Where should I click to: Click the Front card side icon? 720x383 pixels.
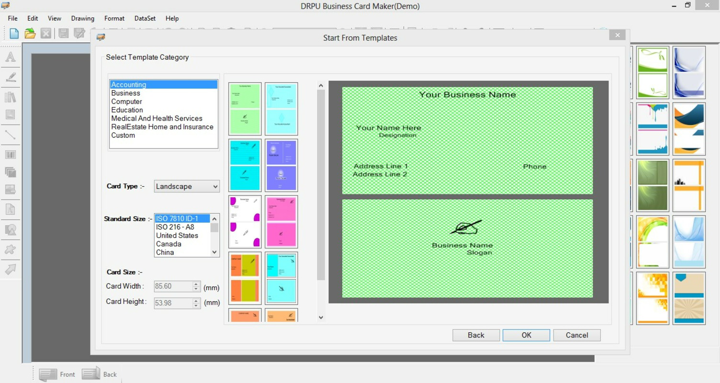(x=48, y=374)
